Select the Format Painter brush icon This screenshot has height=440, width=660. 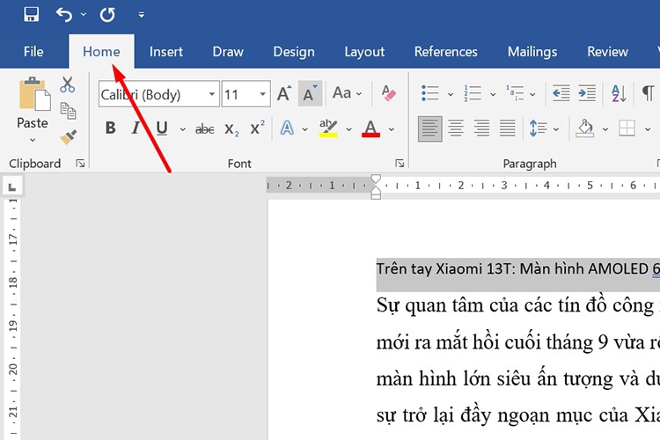pyautogui.click(x=68, y=137)
